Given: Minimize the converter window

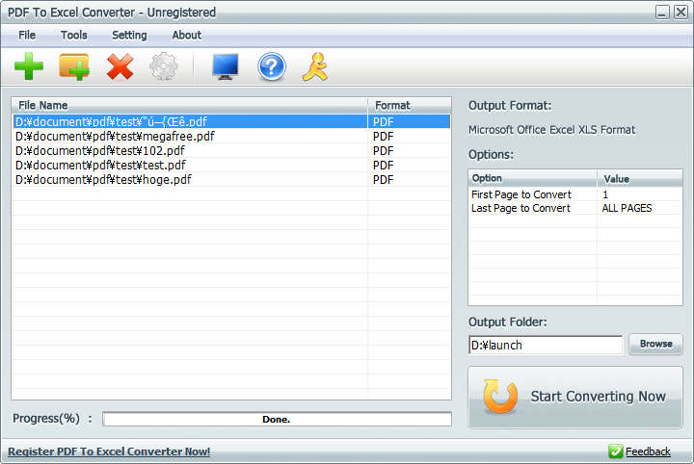Looking at the screenshot, I should [x=662, y=12].
